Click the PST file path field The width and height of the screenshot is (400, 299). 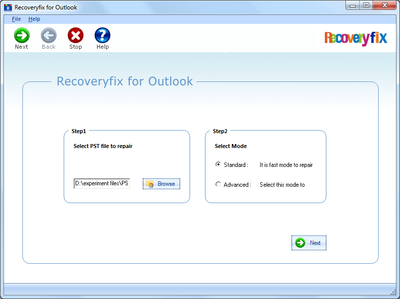click(x=102, y=183)
